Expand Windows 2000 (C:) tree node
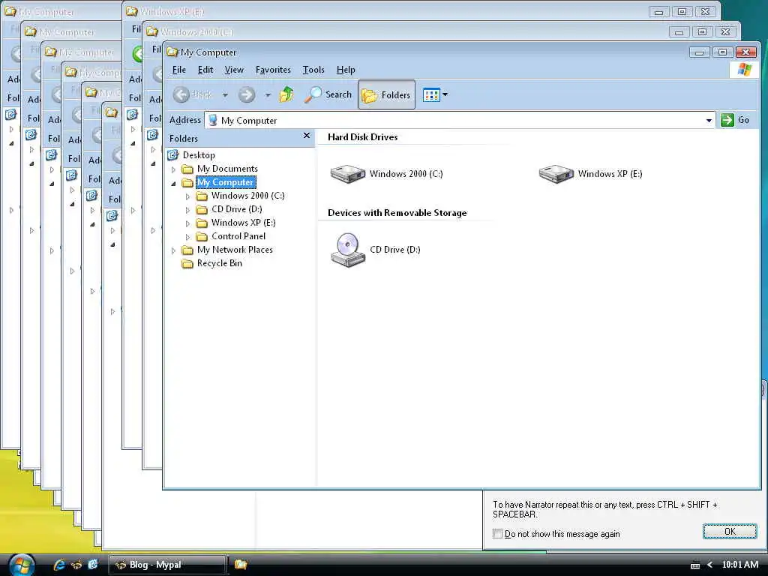The height and width of the screenshot is (576, 768). (x=187, y=196)
